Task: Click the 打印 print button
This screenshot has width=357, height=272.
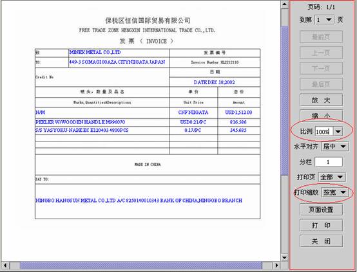Action: 321,226
